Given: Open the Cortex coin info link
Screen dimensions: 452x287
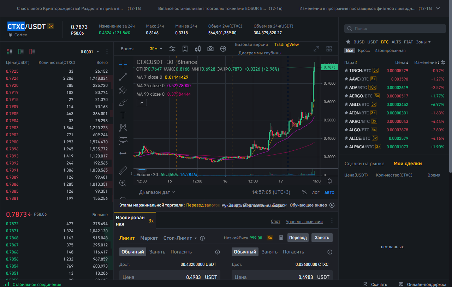Looking at the screenshot, I should coord(20,35).
